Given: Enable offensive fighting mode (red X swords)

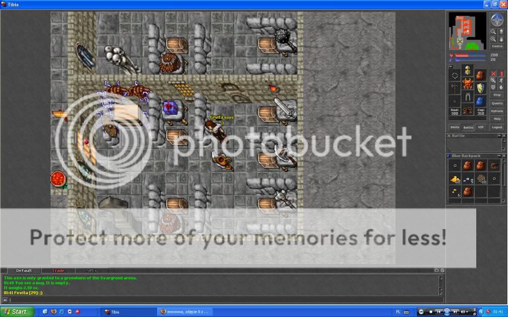Looking at the screenshot, I should (493, 74).
